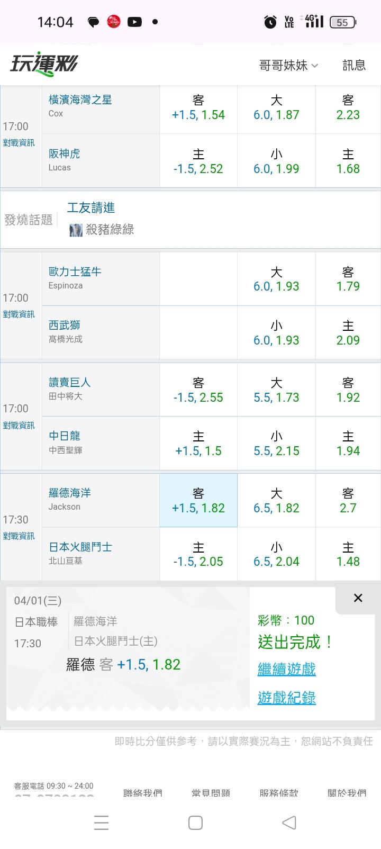Choose 日本火腿鬥士 小 6.5, 2.04 under
The image size is (381, 849).
tap(276, 554)
